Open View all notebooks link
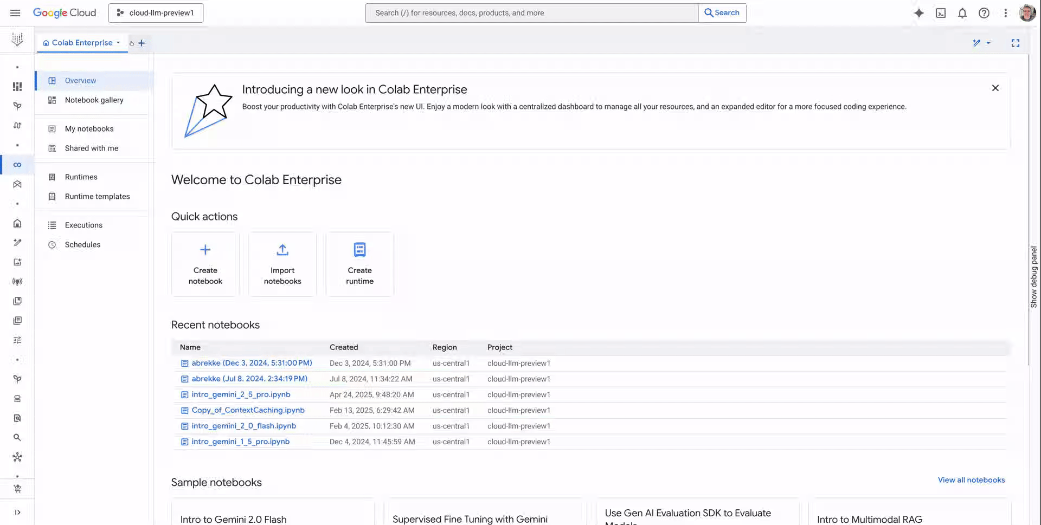 click(971, 480)
